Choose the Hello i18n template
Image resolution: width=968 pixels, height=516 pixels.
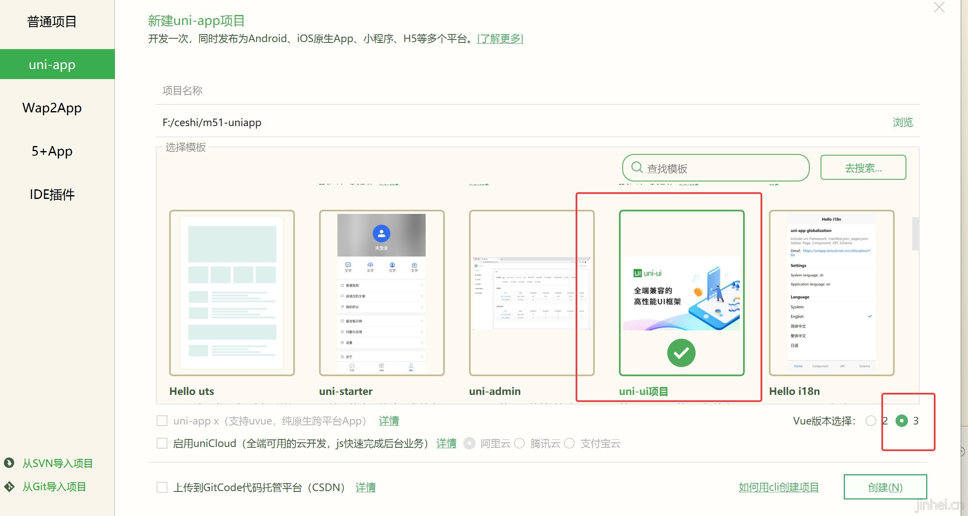831,293
